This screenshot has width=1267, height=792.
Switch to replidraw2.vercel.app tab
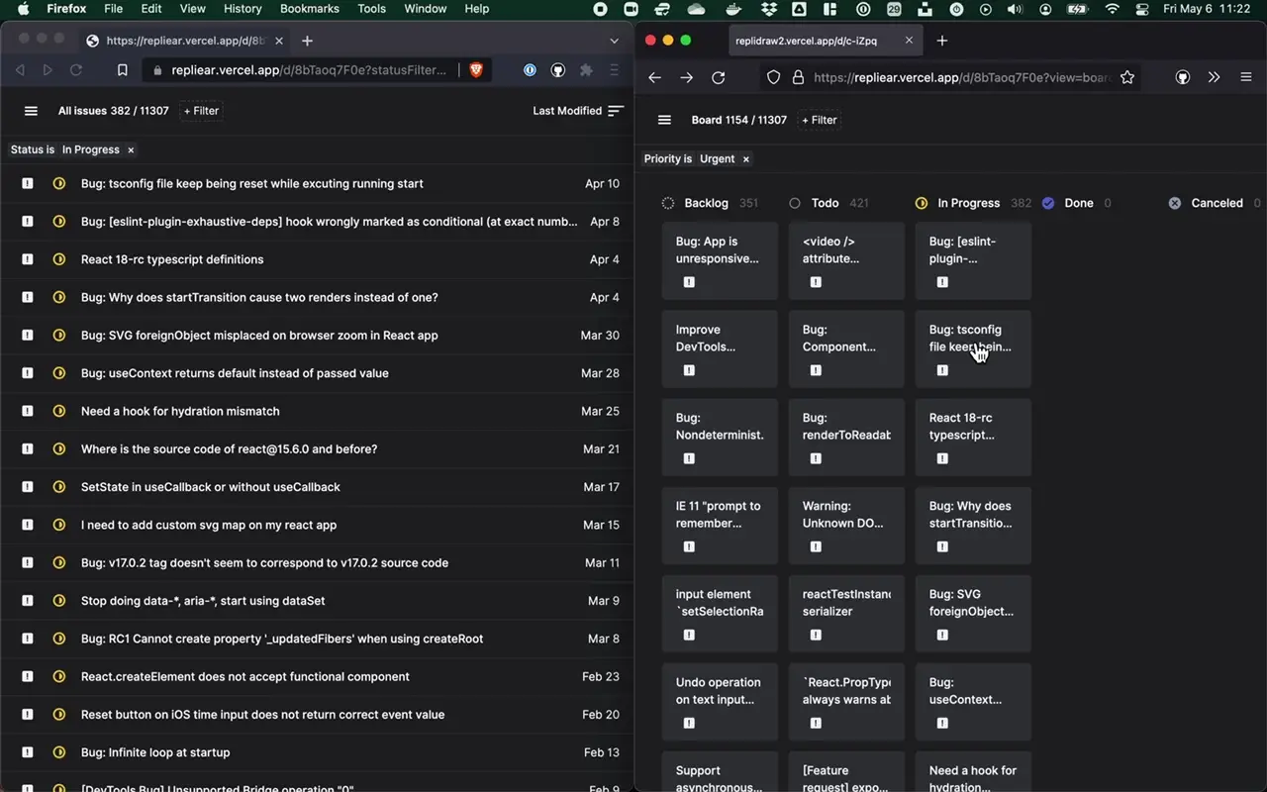coord(815,41)
